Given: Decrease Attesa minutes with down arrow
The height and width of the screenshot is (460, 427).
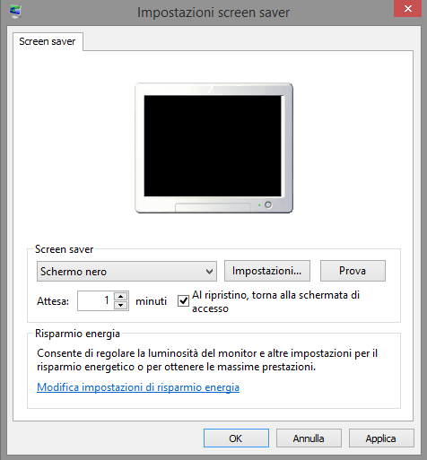Looking at the screenshot, I should 121,306.
